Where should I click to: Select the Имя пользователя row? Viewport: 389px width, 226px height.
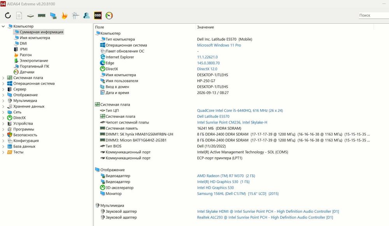[233, 81]
